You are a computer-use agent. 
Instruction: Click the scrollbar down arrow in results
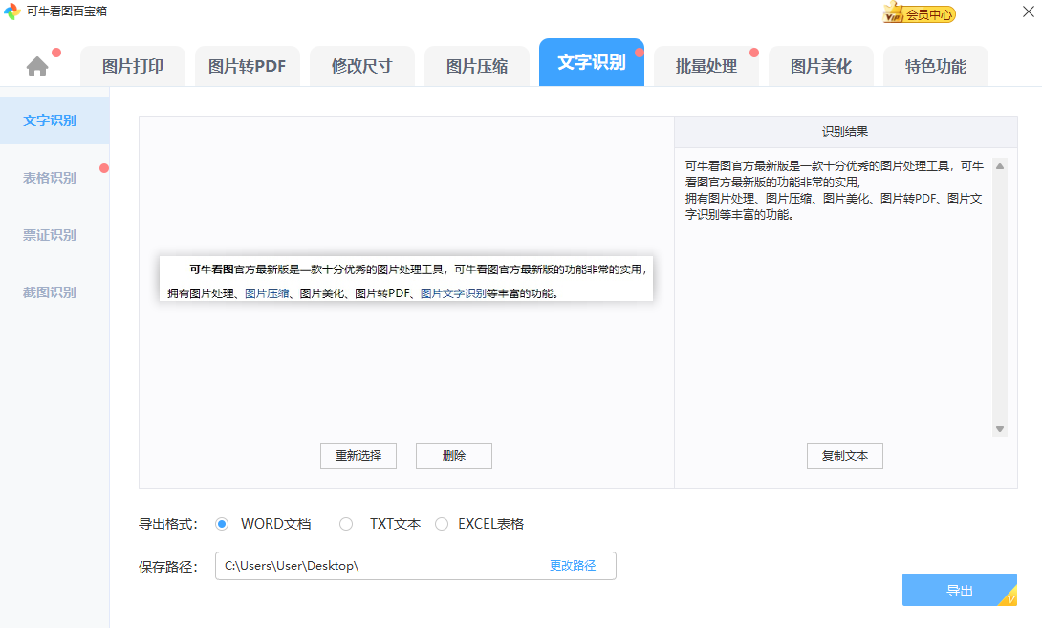1000,429
